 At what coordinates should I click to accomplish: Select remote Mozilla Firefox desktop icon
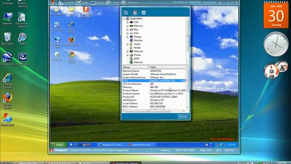[x=71, y=41]
